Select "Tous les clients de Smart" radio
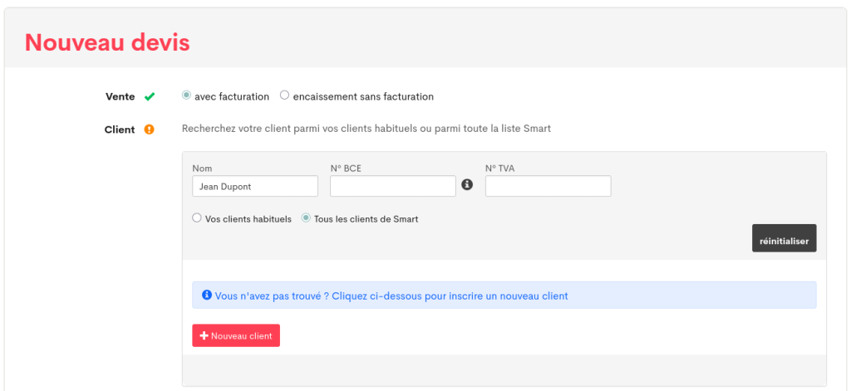851x391 pixels. coord(306,218)
